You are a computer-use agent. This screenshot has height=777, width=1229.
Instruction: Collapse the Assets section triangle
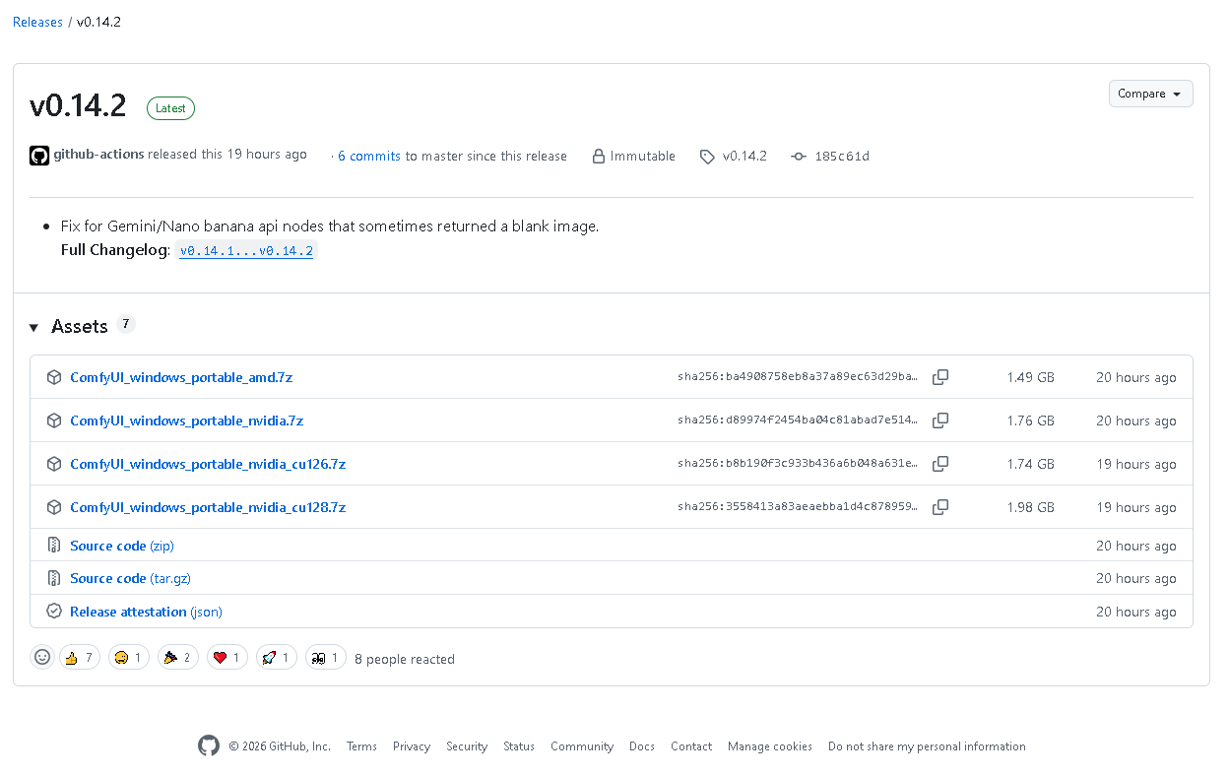[x=34, y=327]
